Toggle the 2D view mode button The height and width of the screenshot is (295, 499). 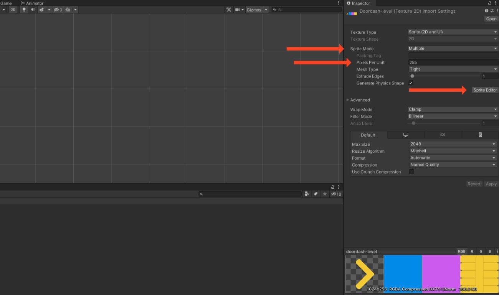click(x=13, y=10)
